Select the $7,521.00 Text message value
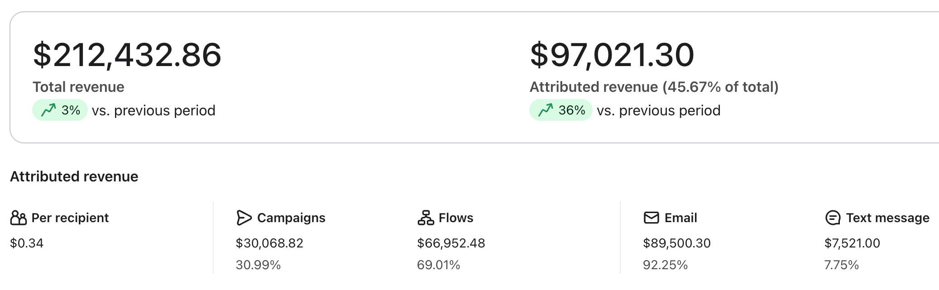Viewport: 939px width, 290px height. pyautogui.click(x=852, y=243)
